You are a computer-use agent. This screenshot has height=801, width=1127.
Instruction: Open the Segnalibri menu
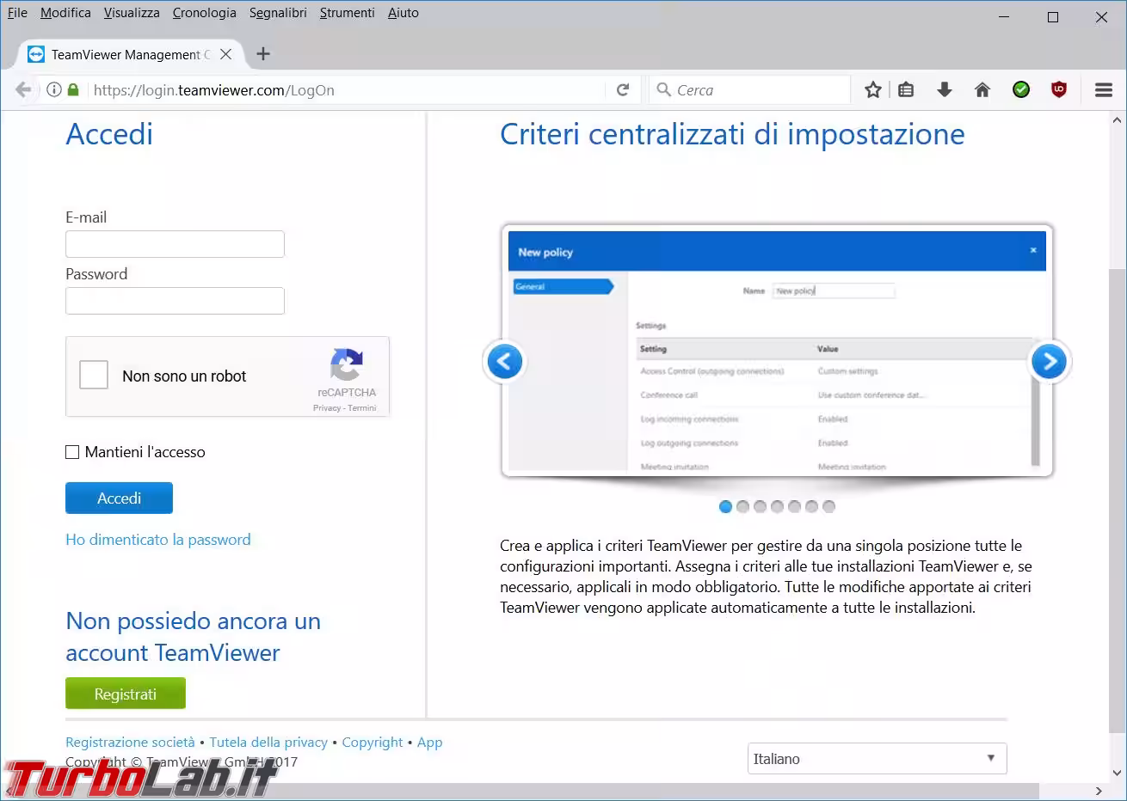pyautogui.click(x=278, y=13)
